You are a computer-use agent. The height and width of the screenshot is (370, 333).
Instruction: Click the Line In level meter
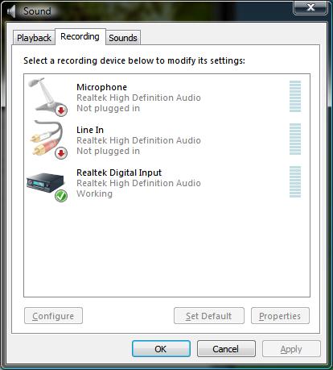295,139
